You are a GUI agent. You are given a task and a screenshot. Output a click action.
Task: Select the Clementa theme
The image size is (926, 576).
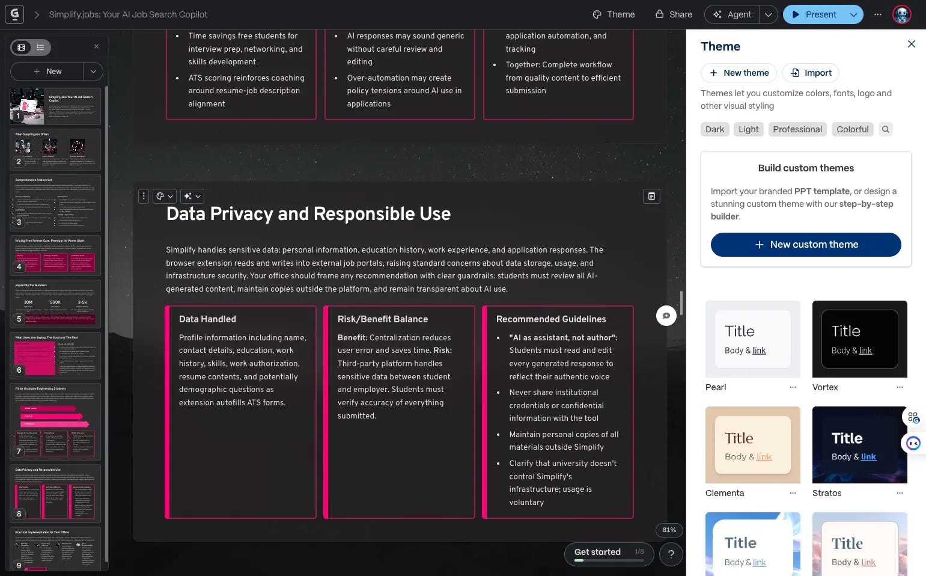(753, 445)
